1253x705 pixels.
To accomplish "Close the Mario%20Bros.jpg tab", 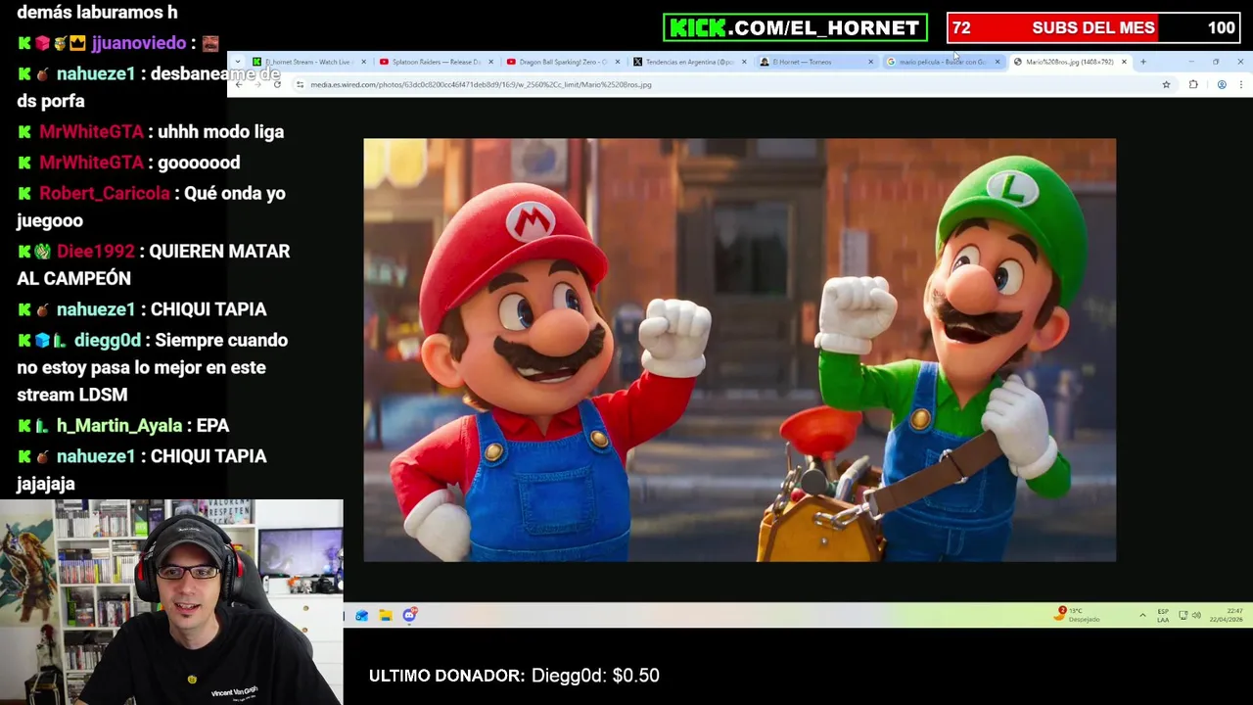I will pos(1124,62).
